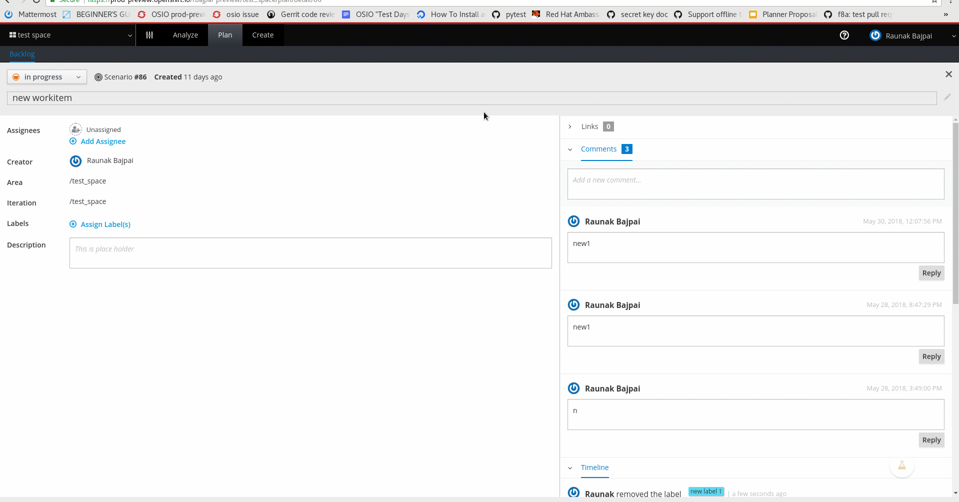Open the Planner Proposal bookmark
959x502 pixels.
(783, 14)
